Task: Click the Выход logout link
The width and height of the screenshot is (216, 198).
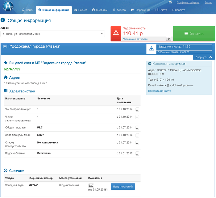Action: click(x=208, y=2)
